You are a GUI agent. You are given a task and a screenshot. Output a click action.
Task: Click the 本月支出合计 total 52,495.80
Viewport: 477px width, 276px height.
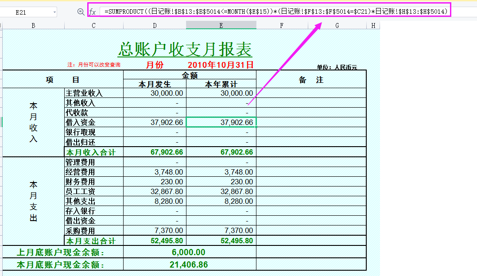tap(154, 240)
